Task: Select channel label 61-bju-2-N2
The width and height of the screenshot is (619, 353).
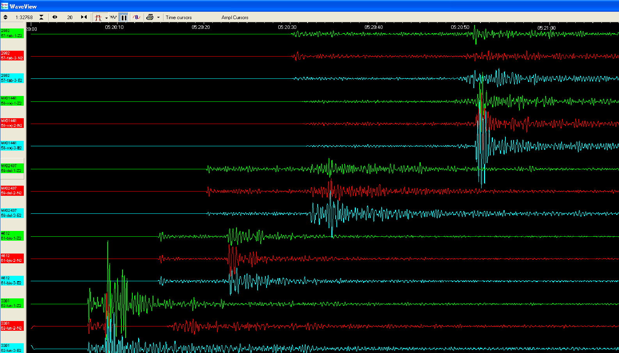Action: point(12,258)
